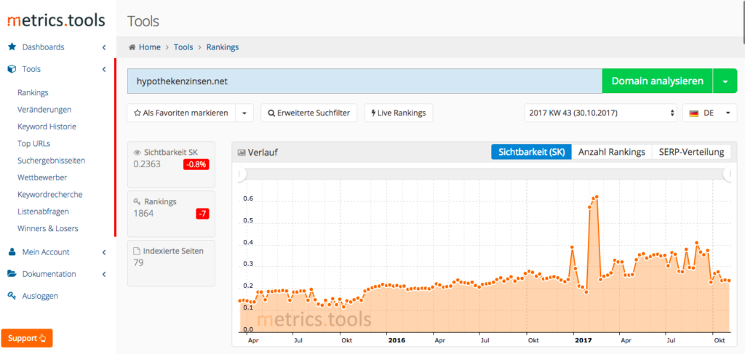Click the key icon beside Rankings count
Screen dimensions: 745x354
[138, 201]
